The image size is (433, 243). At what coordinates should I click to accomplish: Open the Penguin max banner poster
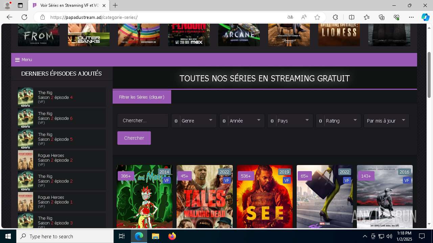[x=189, y=35]
